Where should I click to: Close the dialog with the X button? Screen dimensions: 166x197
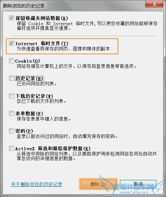(x=154, y=4)
